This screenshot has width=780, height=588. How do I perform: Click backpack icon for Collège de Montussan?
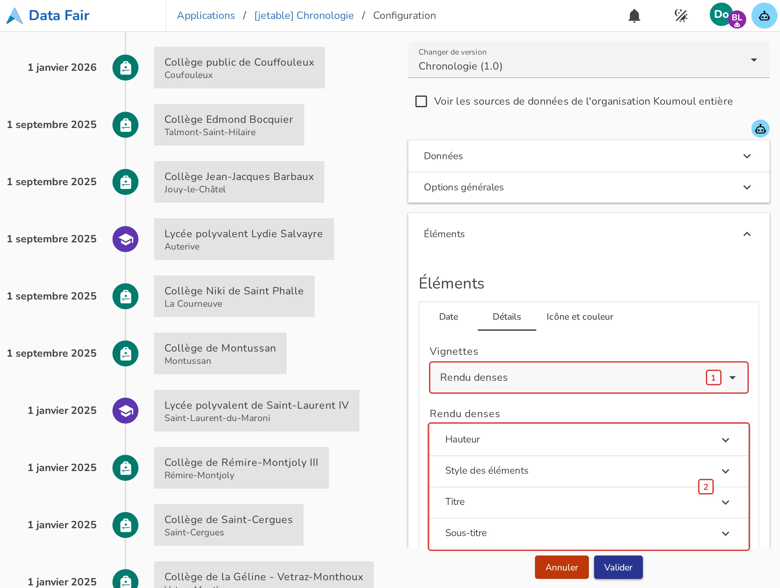click(x=125, y=353)
